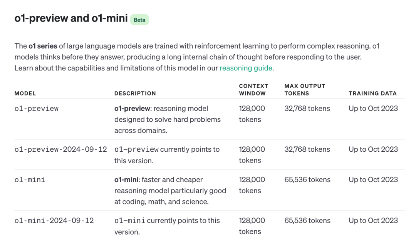
Task: Click the context window value for o1-preview-2024-09-12
Action: click(252, 154)
